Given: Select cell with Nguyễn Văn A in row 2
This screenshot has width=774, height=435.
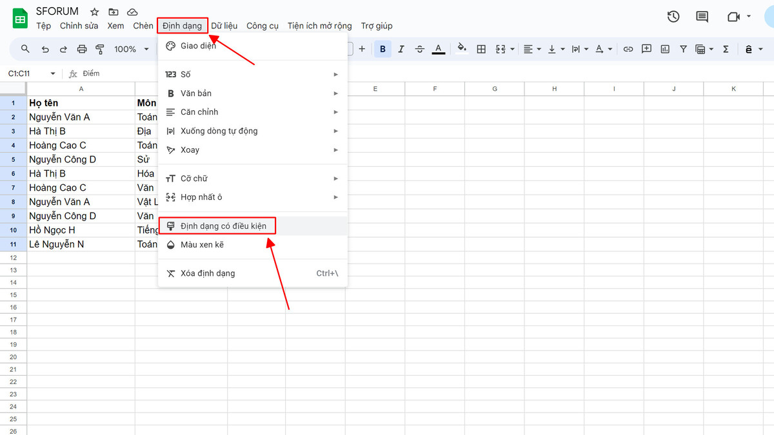Looking at the screenshot, I should pos(81,117).
